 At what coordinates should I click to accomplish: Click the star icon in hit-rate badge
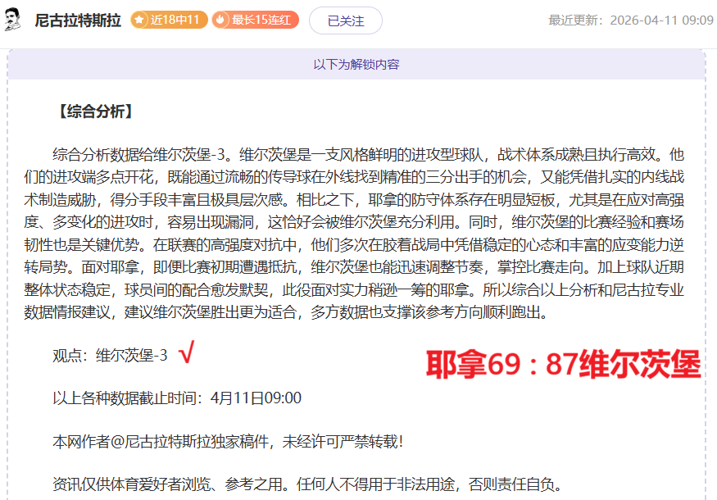point(140,20)
